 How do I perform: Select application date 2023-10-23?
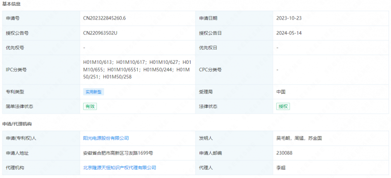[289, 18]
